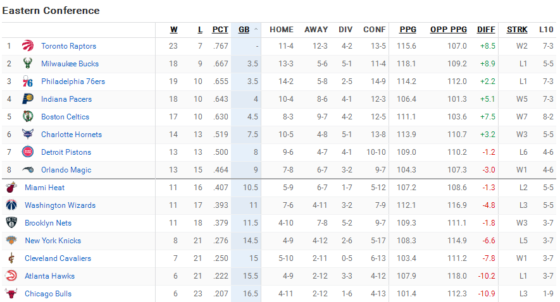This screenshot has height=302, width=560.
Task: Click the Miami Heat logo icon
Action: pyautogui.click(x=11, y=188)
